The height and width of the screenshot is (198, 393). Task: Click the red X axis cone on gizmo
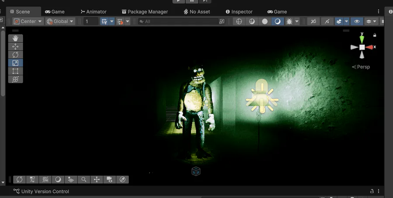coord(369,47)
